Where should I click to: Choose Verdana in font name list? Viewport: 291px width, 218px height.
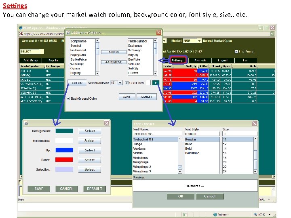coord(139,149)
